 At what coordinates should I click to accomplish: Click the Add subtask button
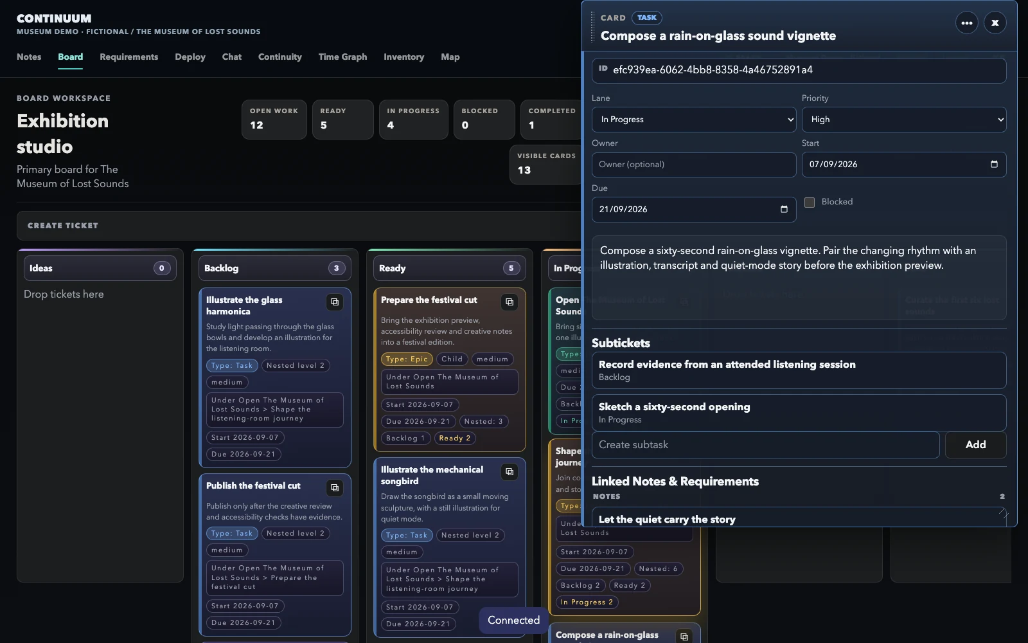pos(975,445)
